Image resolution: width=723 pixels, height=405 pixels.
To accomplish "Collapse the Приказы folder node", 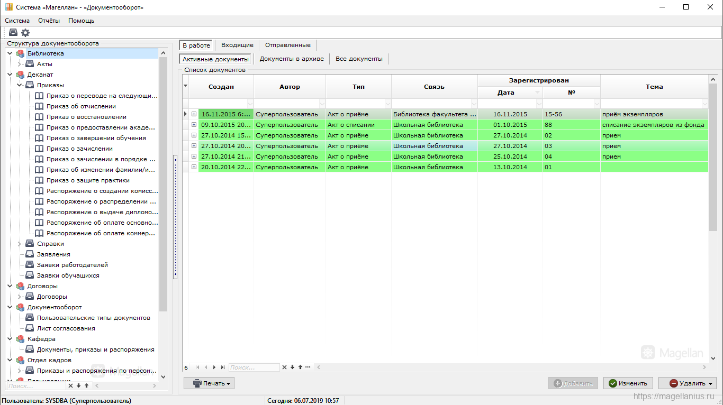I will [20, 85].
